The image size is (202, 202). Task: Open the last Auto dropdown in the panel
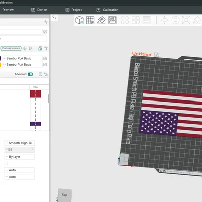click(20, 177)
